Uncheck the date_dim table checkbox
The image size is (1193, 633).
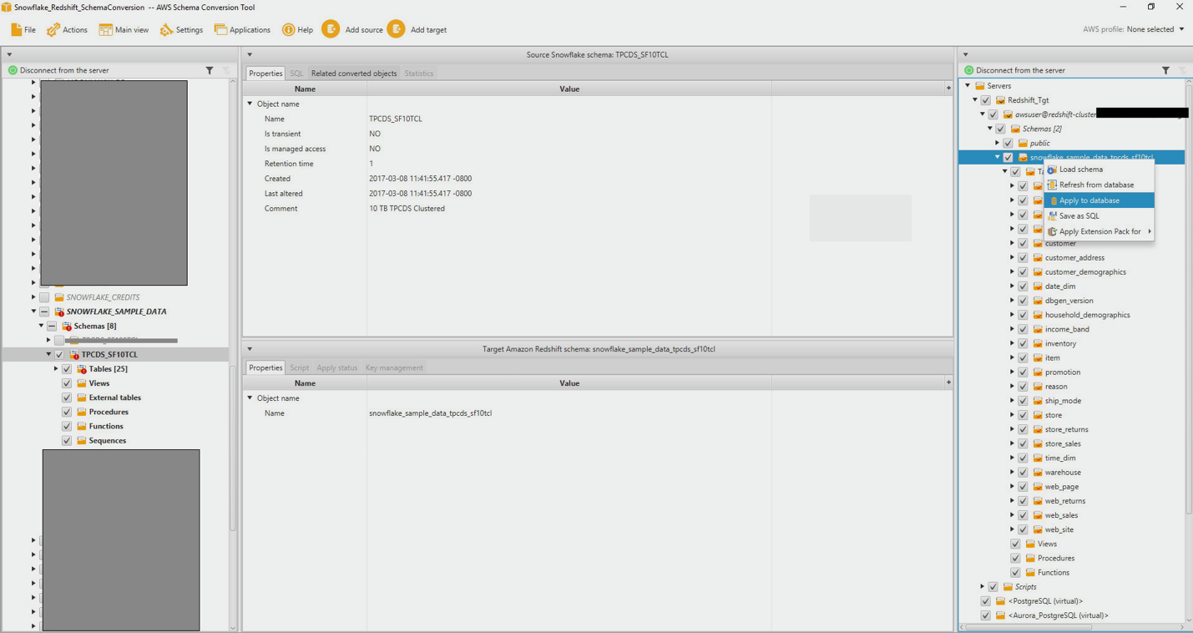(x=1023, y=286)
